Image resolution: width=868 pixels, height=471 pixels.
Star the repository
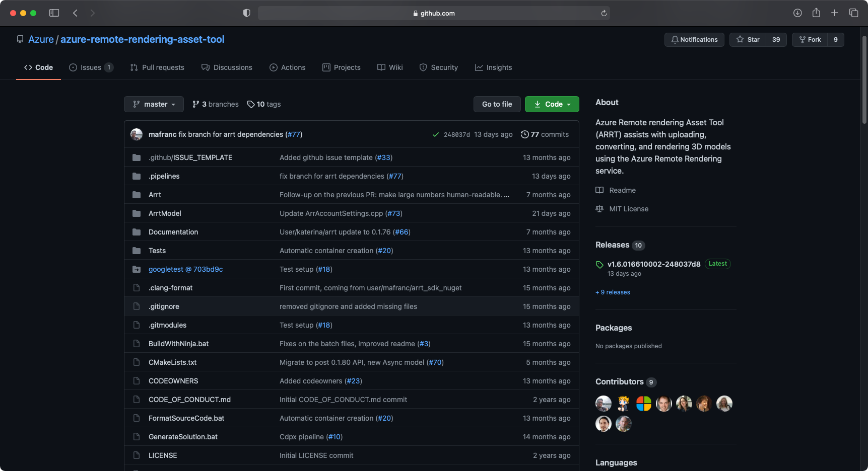tap(748, 40)
